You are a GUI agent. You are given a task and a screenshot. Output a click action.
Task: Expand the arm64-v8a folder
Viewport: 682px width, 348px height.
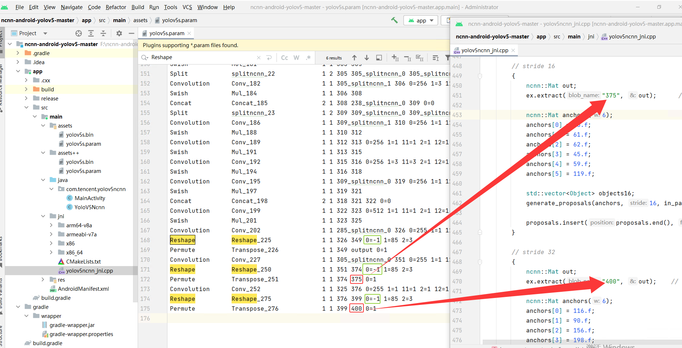[51, 225]
